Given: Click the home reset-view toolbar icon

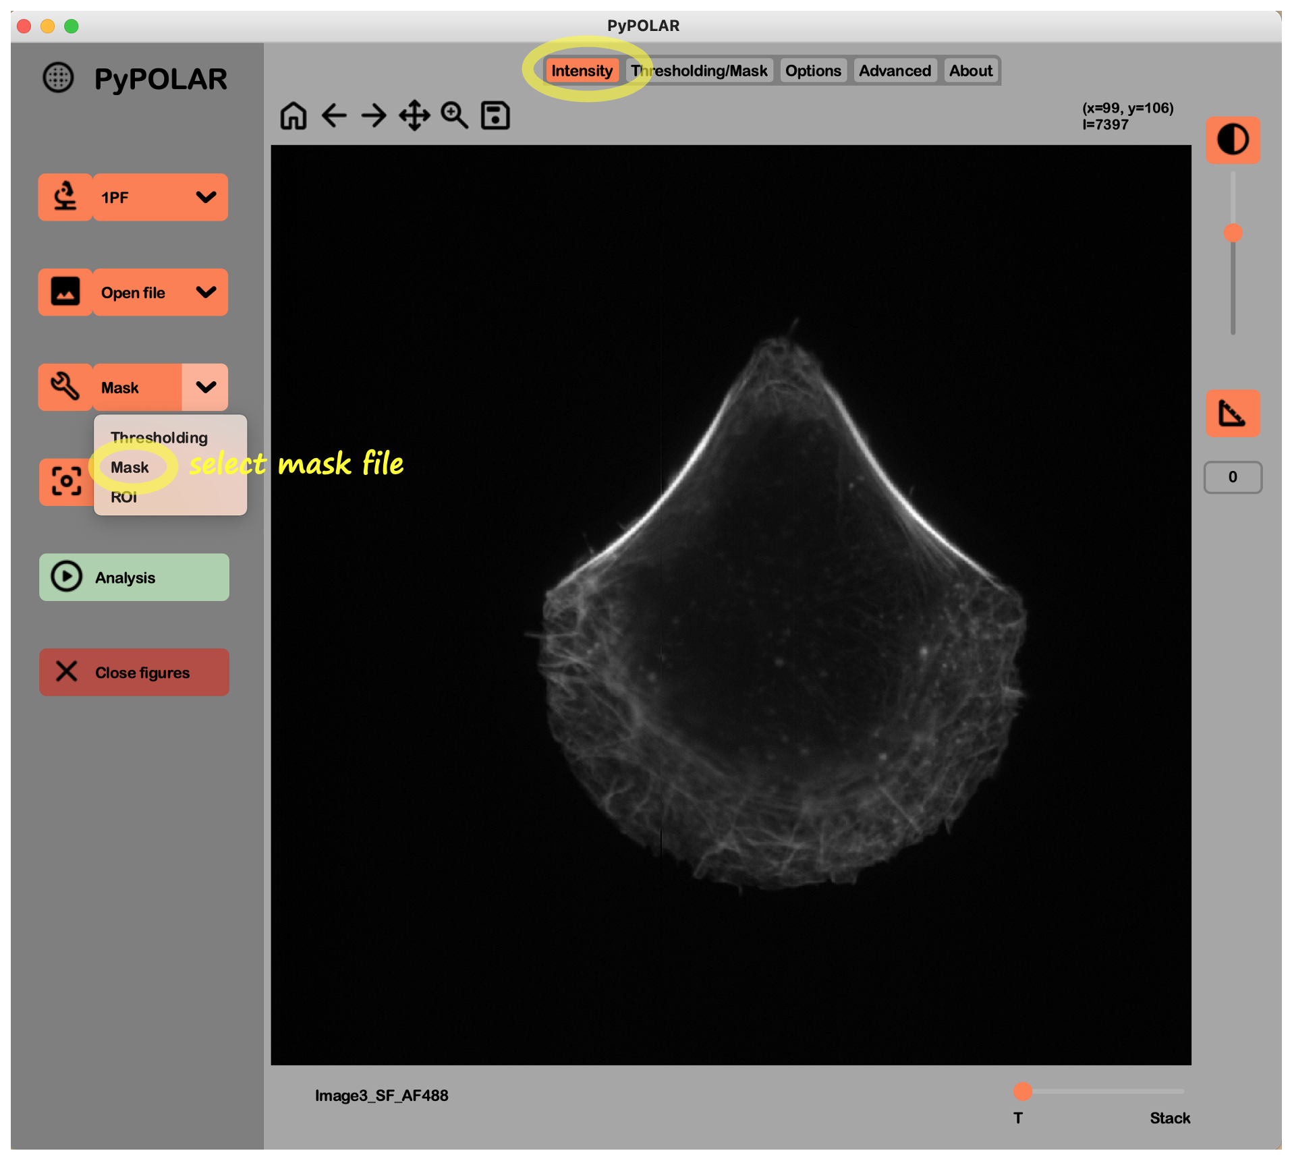Looking at the screenshot, I should tap(293, 115).
